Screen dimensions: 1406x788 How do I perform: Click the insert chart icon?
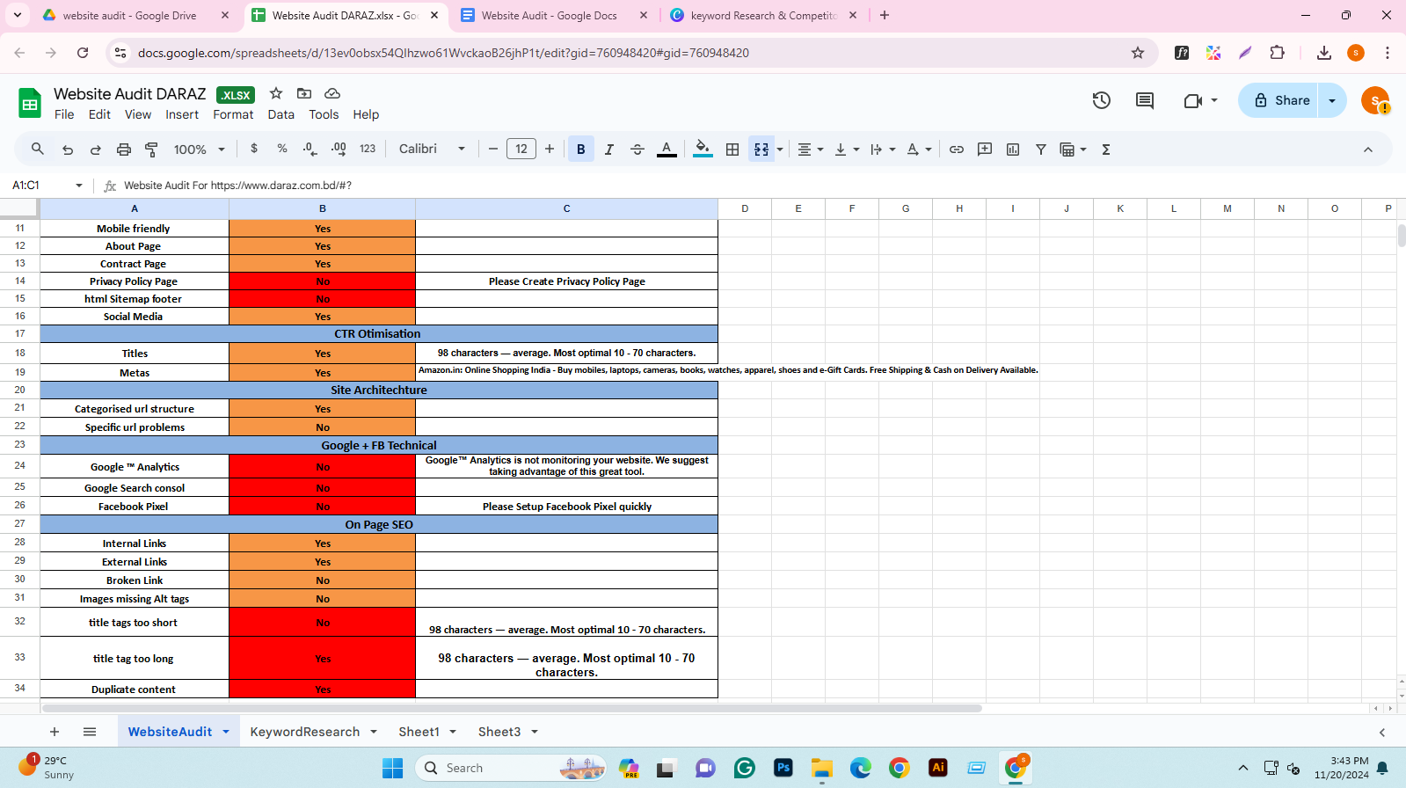click(x=1012, y=150)
